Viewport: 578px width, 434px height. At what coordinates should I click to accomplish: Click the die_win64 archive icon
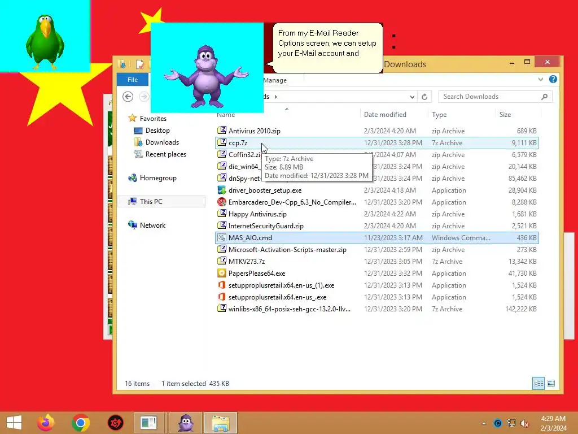[x=221, y=166]
